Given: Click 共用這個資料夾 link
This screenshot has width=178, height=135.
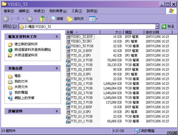Looking at the screenshot, I should 26,55.
